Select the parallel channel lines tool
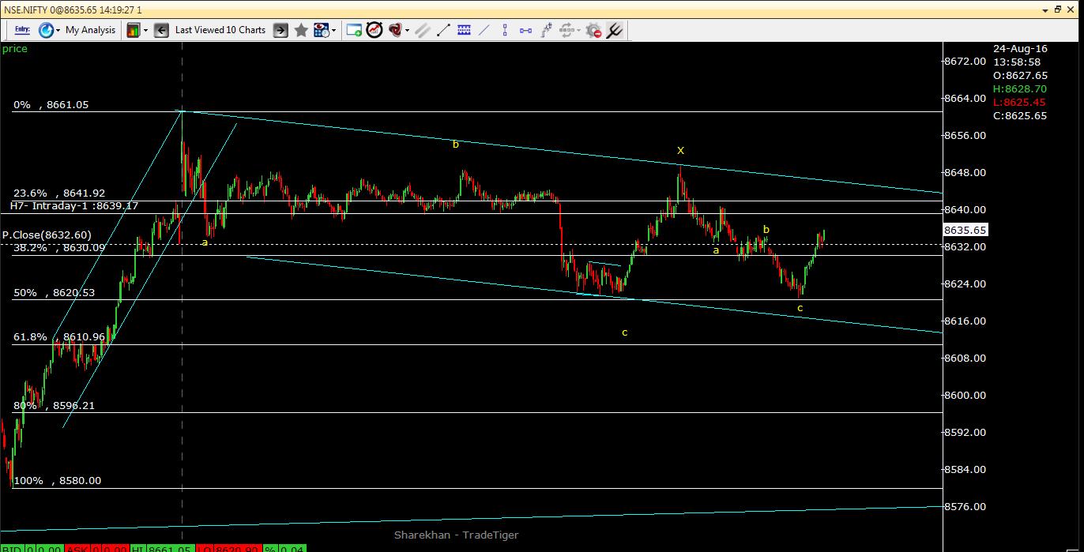This screenshot has width=1084, height=552. 423,30
